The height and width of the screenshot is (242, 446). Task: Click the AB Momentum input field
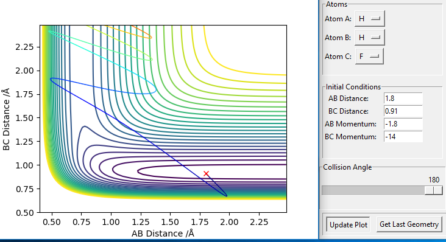pyautogui.click(x=403, y=124)
